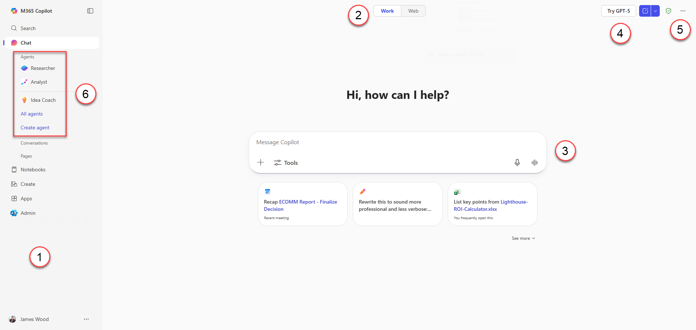Select the Rewrite to sound more professional card

(x=398, y=204)
